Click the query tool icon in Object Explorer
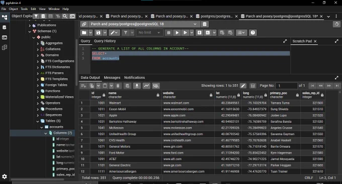The width and height of the screenshot is (342, 184). click(43, 17)
